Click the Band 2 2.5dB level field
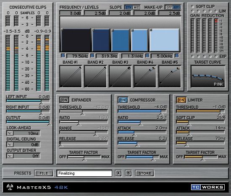Screen dimensions: 231x196 pos(96,13)
